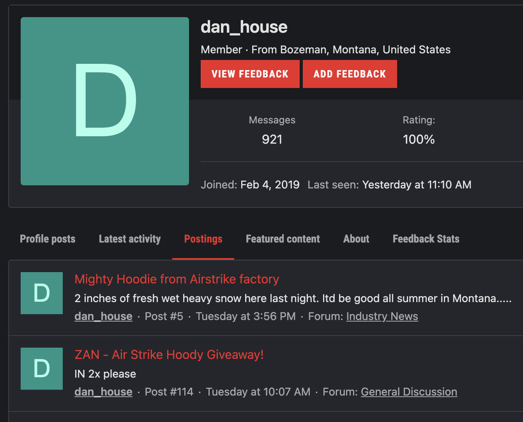Viewport: 523px width, 422px height.
Task: Switch to the Latest activity tab
Action: click(130, 239)
